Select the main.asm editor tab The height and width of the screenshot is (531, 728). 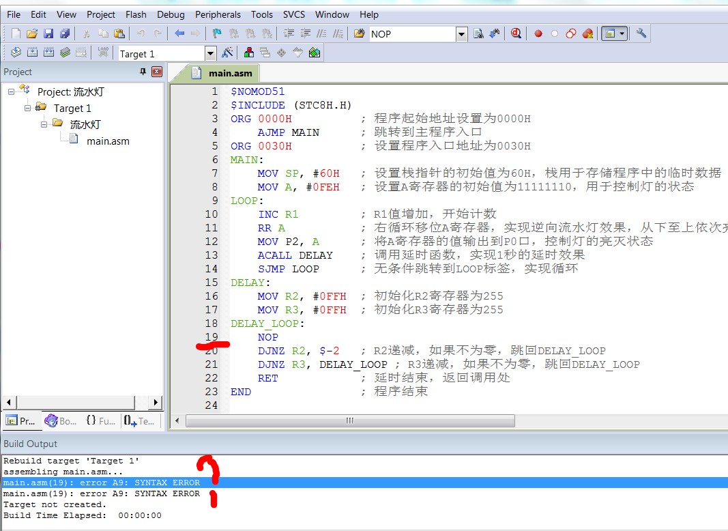[x=223, y=73]
